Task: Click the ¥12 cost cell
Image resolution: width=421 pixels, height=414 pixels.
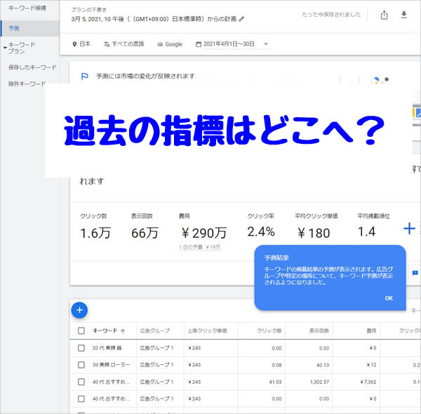Action: (x=373, y=365)
